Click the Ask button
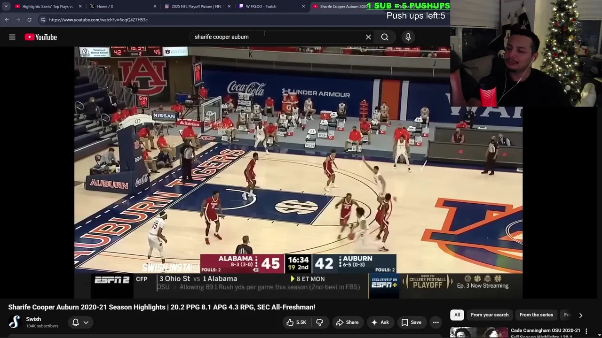 380,323
